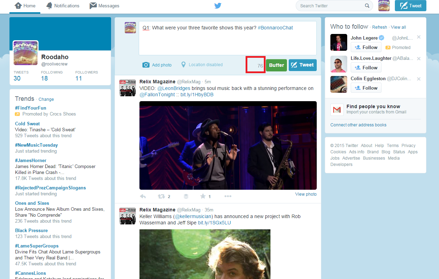The image size is (439, 279).
Task: Open more options on Leon Bridges tweet
Action: point(228,196)
